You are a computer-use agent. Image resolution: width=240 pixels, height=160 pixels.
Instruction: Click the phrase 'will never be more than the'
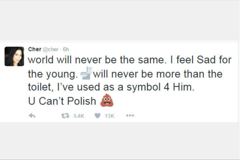157,74
